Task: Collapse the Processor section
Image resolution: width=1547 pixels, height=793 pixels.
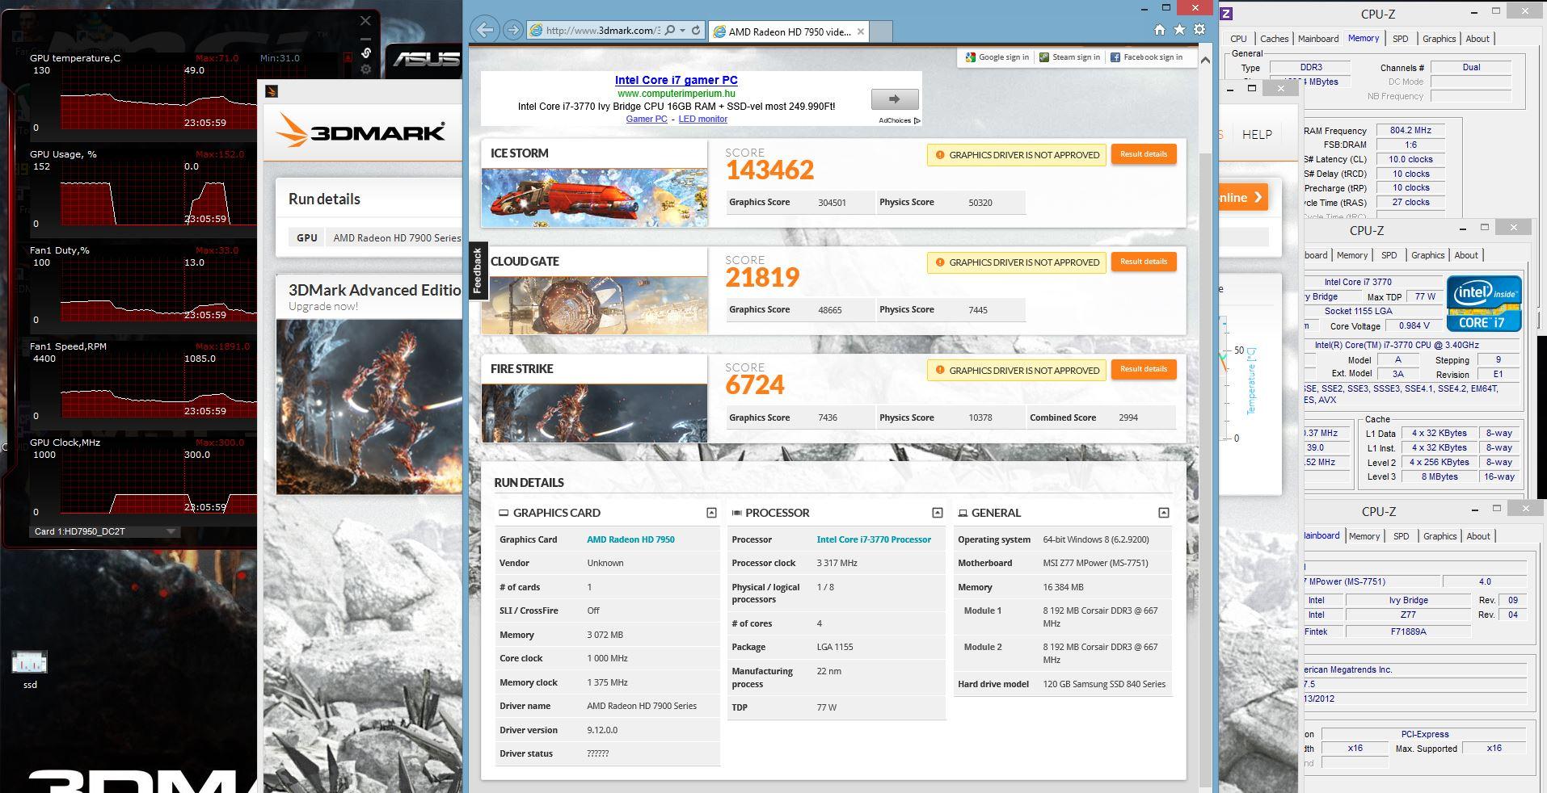Action: tap(938, 513)
